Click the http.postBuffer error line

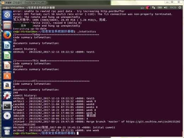69,11
